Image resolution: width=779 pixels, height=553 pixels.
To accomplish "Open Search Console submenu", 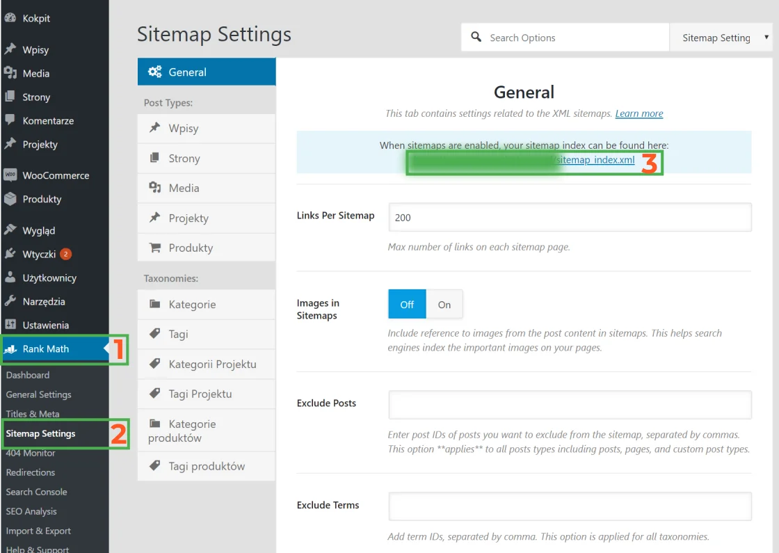I will point(37,491).
